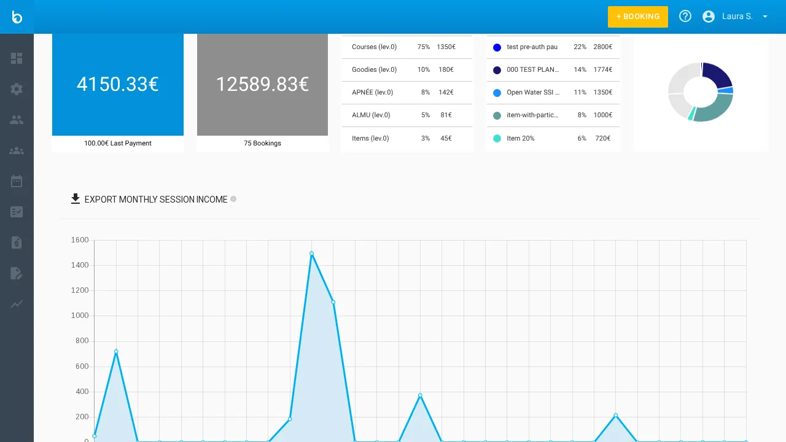The image size is (786, 442).
Task: Click the + BOOKING button
Action: [x=638, y=17]
